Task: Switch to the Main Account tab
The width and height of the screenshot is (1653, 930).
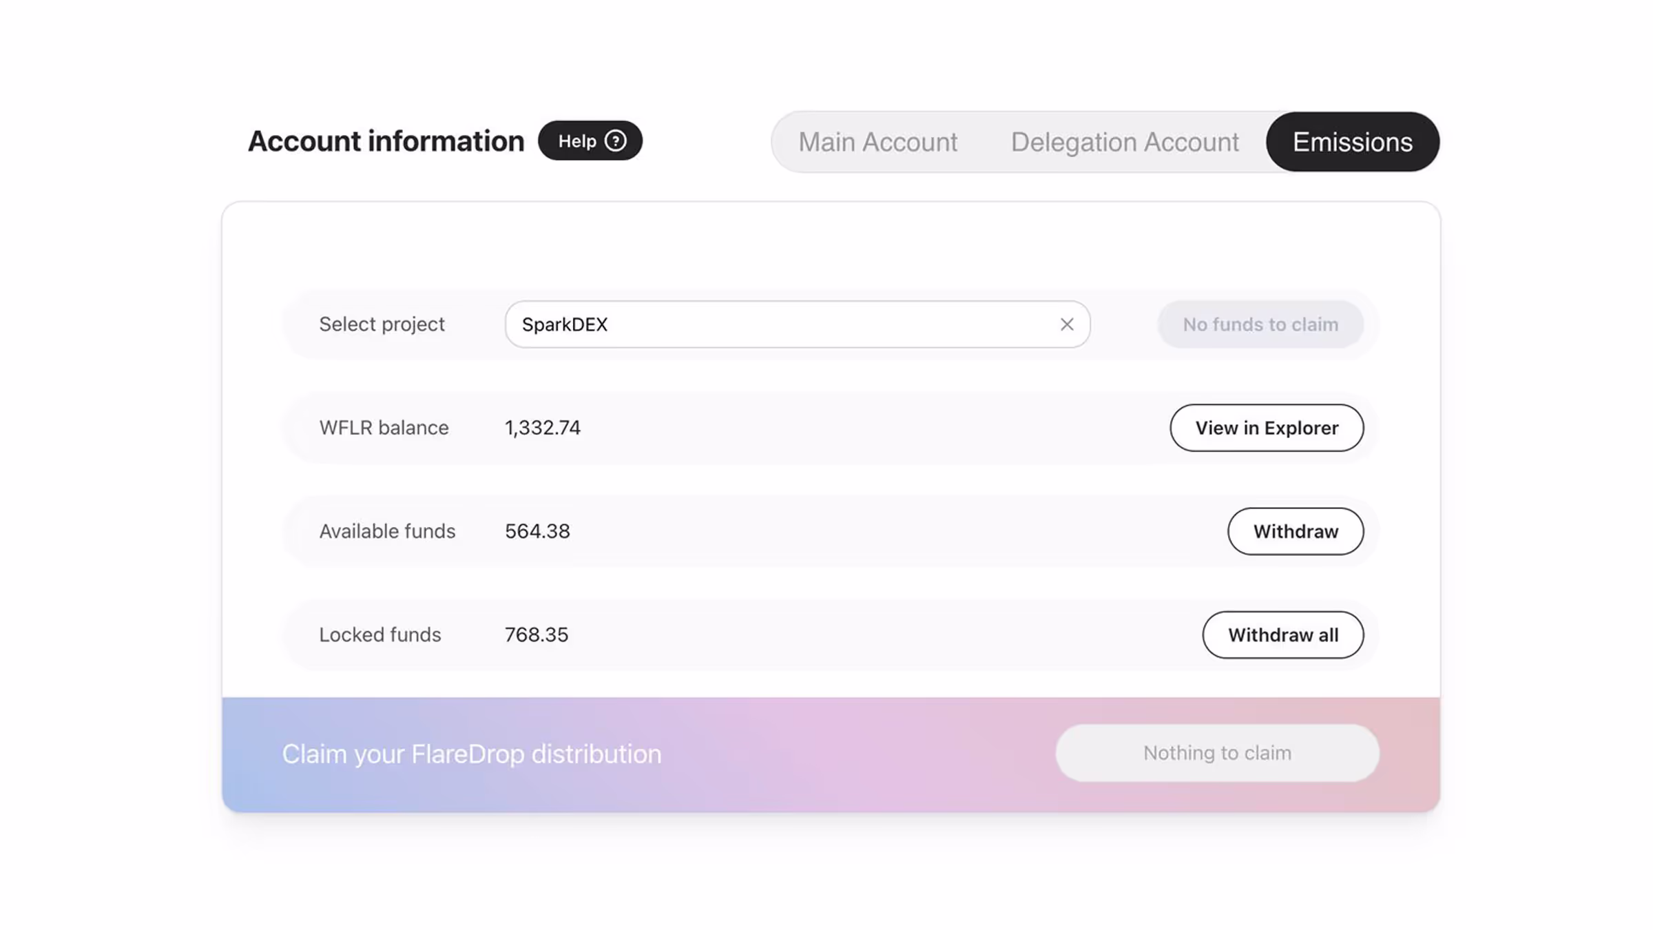Action: [877, 142]
